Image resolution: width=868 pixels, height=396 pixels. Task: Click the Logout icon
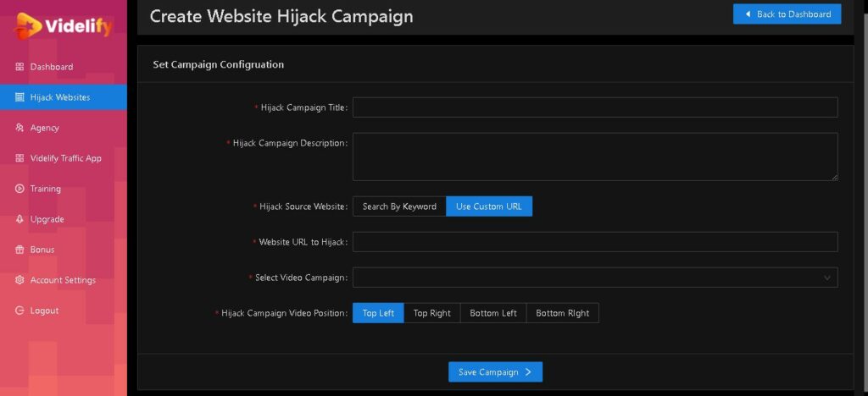coord(20,311)
